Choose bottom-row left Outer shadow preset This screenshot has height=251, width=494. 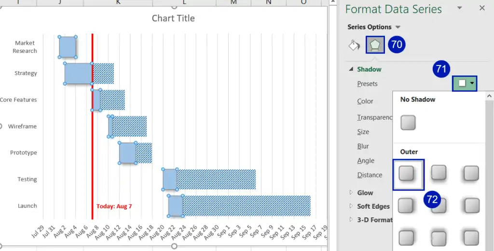pos(407,238)
